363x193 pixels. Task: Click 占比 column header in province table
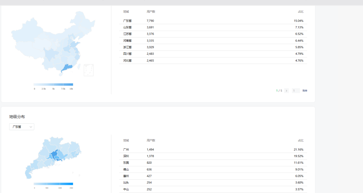click(x=301, y=12)
